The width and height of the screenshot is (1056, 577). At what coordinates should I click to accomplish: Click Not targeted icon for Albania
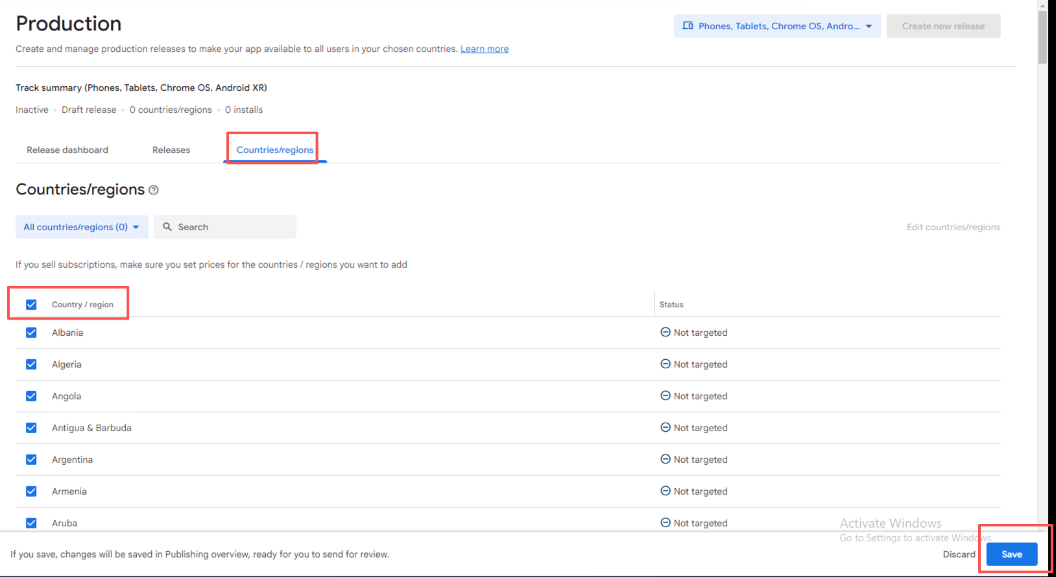665,332
